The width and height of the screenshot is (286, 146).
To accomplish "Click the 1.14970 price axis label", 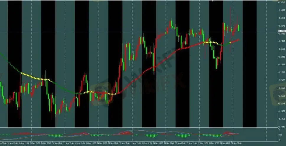I will tap(282, 119).
